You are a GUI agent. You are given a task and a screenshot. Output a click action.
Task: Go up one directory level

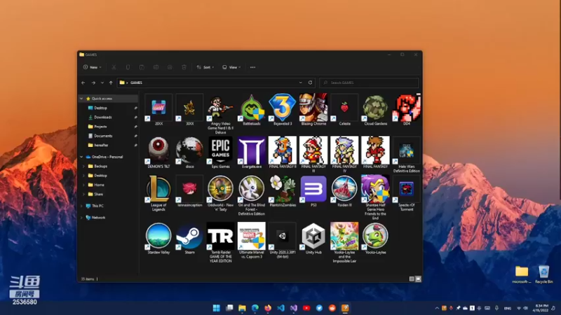pyautogui.click(x=111, y=83)
